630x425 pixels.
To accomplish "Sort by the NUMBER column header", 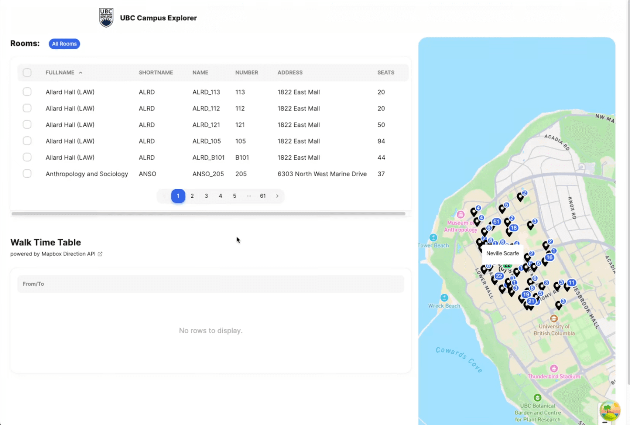I will [x=247, y=72].
